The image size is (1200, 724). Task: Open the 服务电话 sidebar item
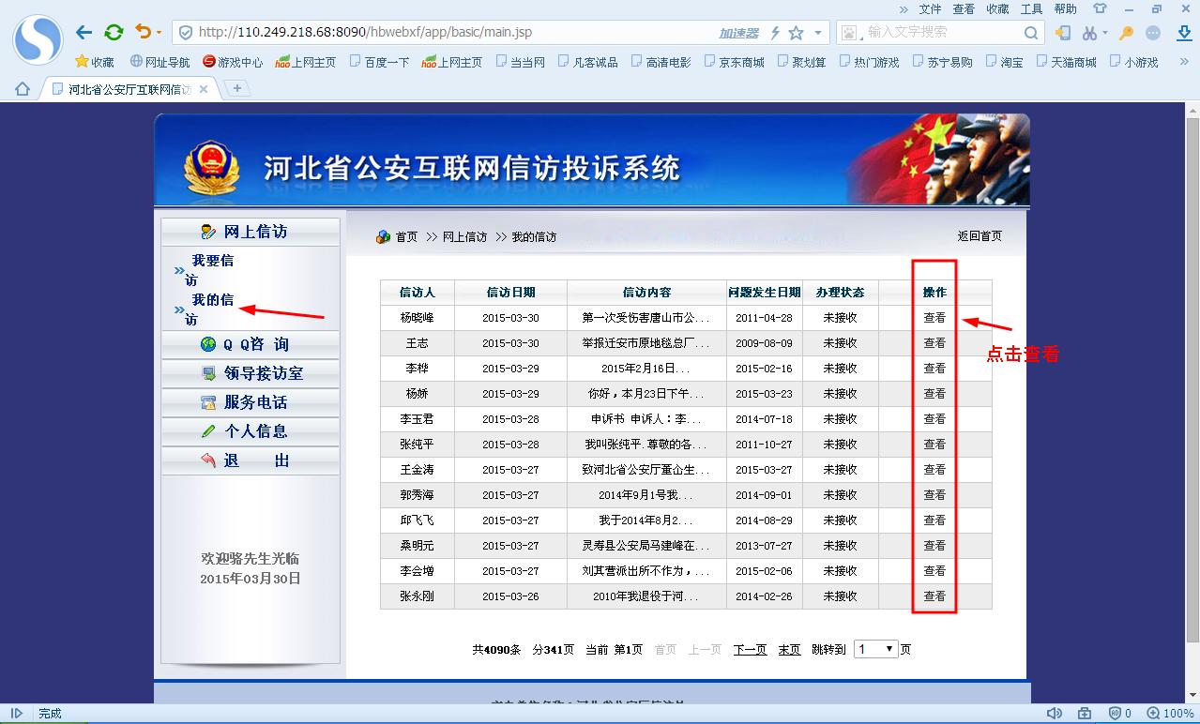tap(250, 402)
